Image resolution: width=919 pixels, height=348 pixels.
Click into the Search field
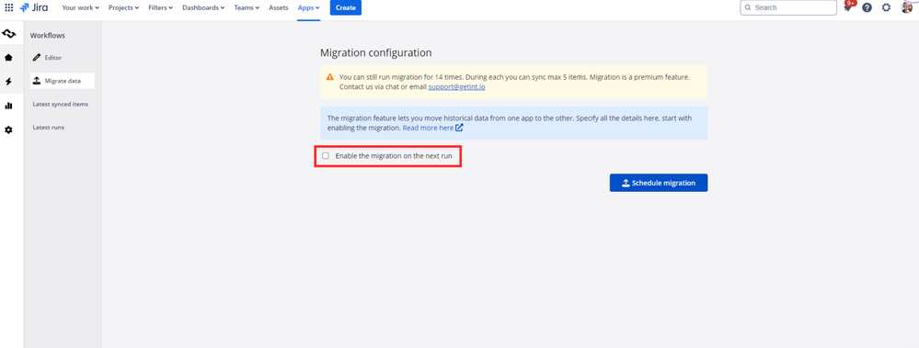coord(788,7)
